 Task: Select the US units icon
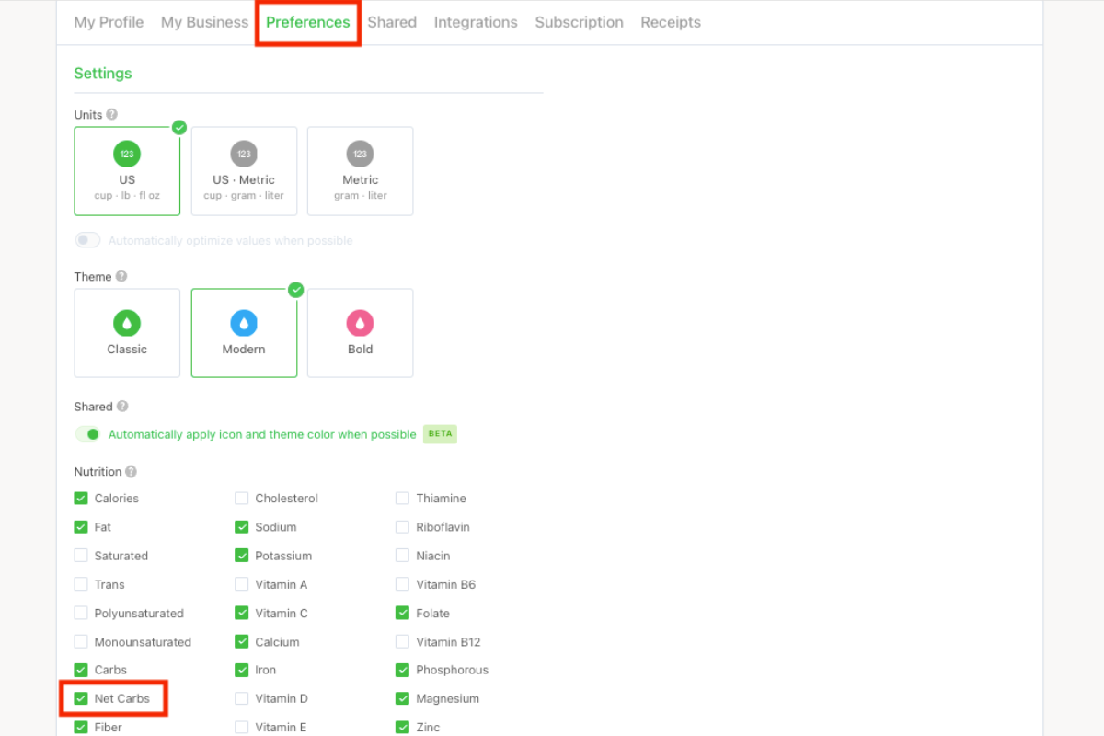127,154
